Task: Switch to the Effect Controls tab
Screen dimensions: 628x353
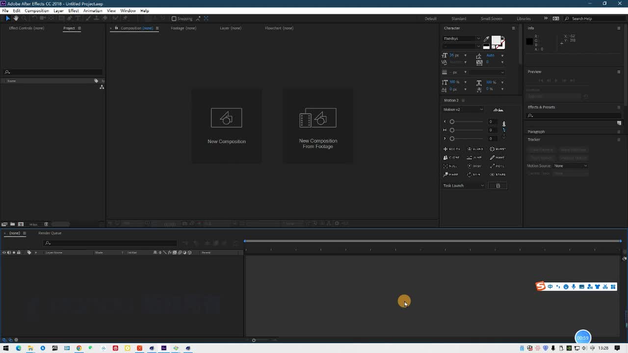Action: [x=26, y=28]
